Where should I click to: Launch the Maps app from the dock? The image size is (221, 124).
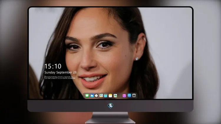(x=101, y=95)
